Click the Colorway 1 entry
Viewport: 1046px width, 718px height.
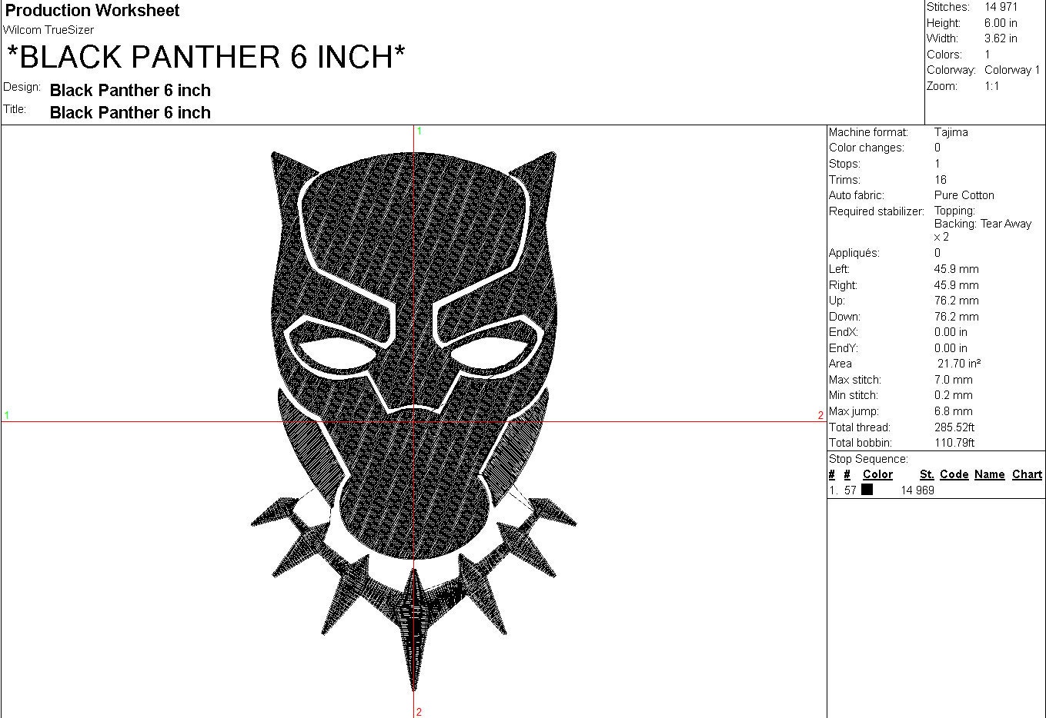1012,69
